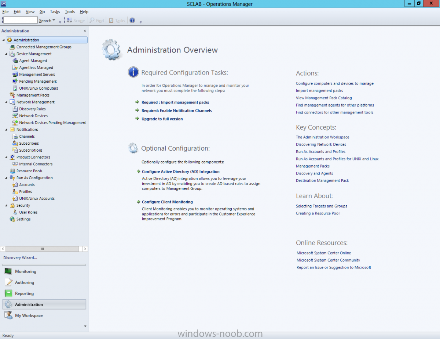Open the Edit menu

point(17,12)
